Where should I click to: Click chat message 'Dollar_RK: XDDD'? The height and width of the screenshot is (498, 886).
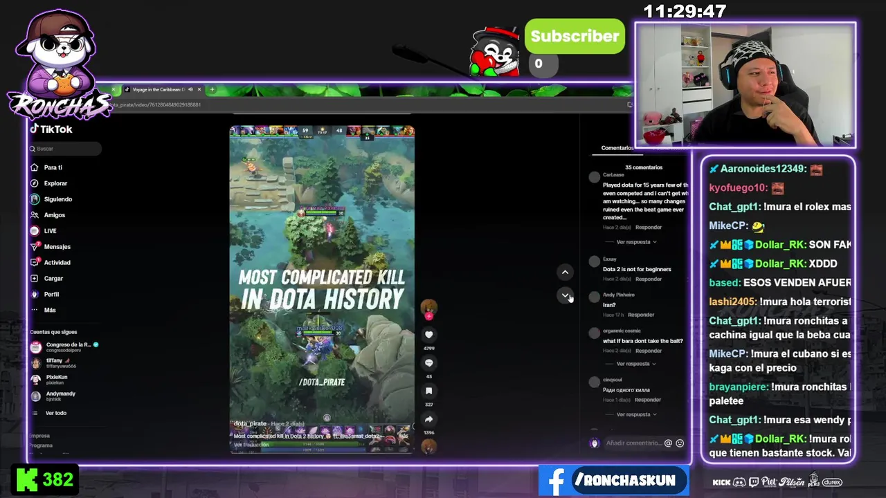774,264
